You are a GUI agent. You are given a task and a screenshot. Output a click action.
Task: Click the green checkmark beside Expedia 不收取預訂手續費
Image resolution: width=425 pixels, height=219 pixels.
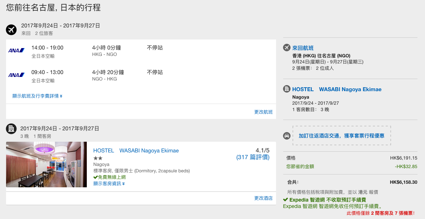point(285,200)
